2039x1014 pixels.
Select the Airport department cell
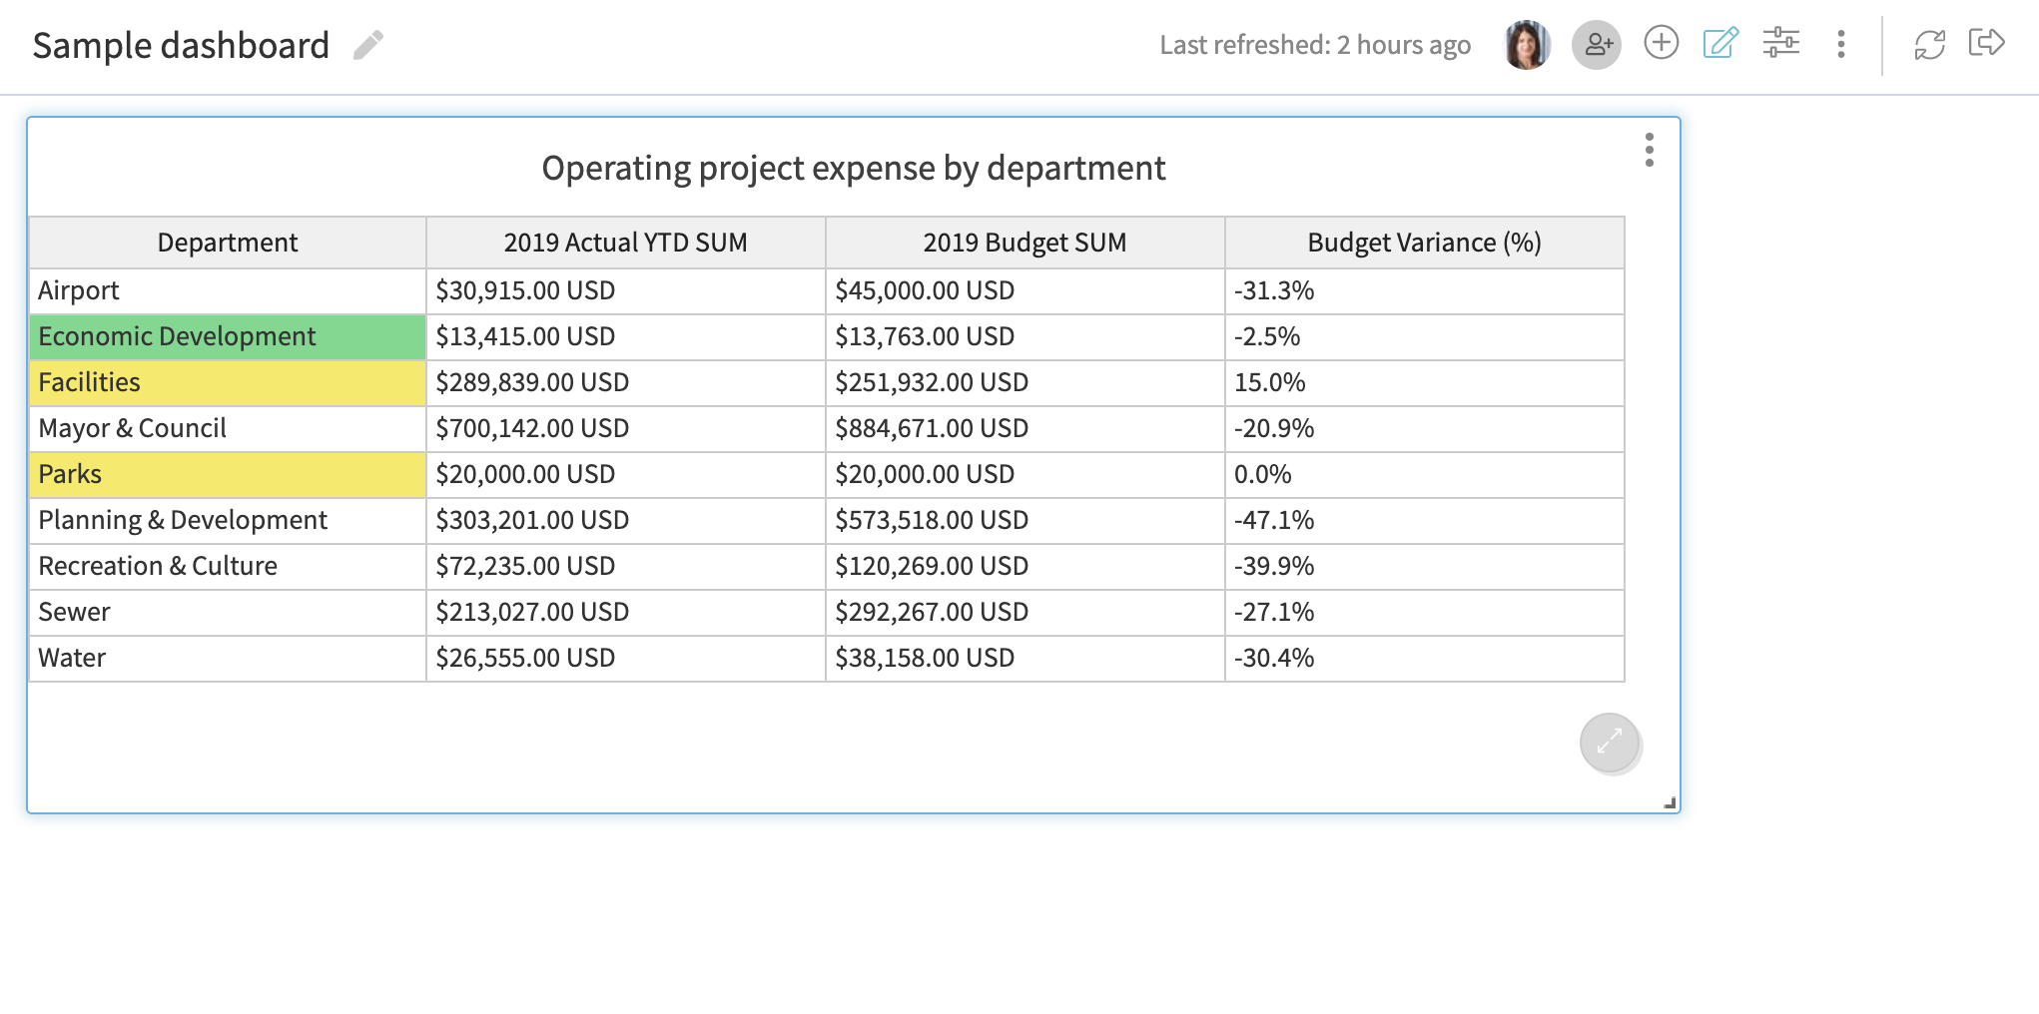tap(228, 290)
